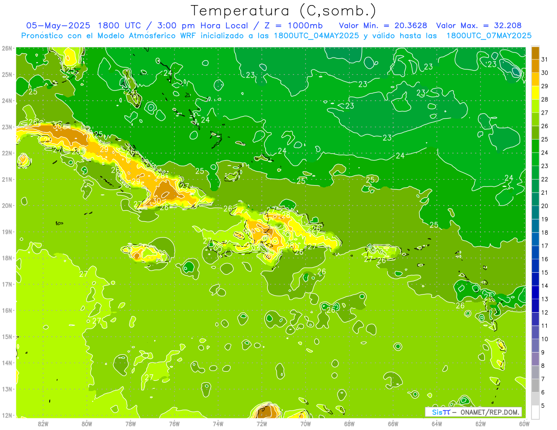This screenshot has height=430, width=557.
Task: Click the 26N latitude axis label
Action: coord(6,48)
